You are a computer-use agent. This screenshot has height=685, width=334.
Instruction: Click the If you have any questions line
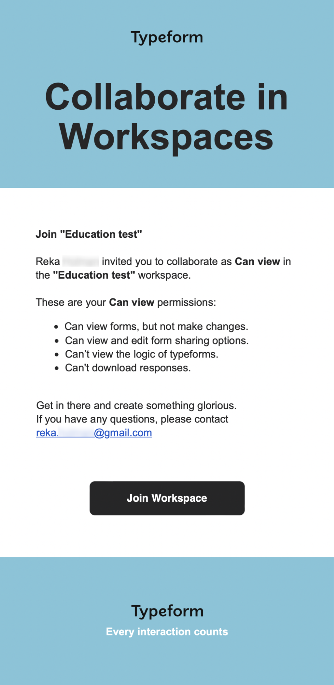tap(132, 419)
